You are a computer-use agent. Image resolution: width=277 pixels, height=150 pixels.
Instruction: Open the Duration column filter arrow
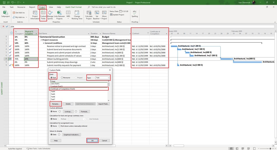[100, 34]
